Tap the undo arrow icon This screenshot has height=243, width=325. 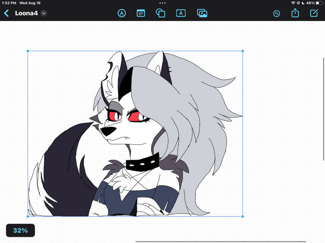276,13
